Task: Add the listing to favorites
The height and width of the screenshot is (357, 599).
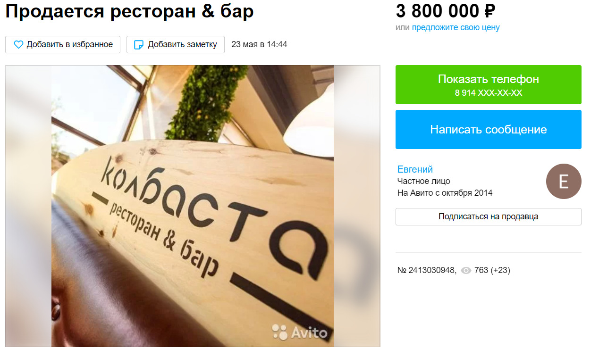Action: click(63, 45)
